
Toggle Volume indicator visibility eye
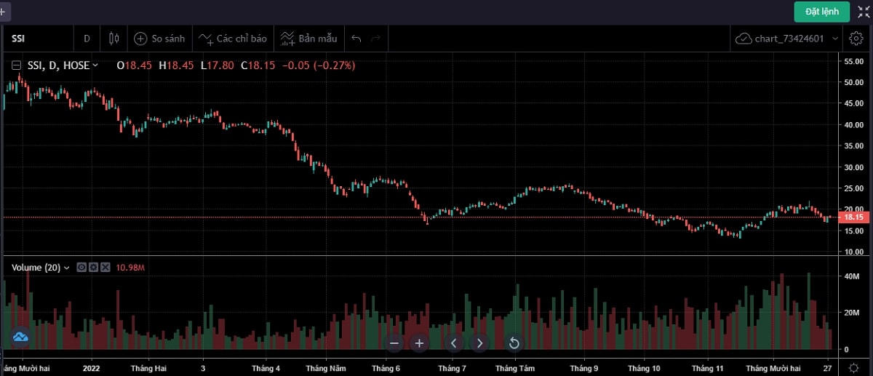(81, 268)
